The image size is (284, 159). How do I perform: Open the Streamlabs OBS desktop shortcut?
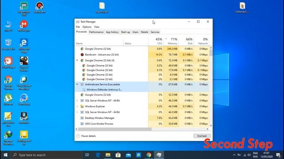tap(24, 9)
